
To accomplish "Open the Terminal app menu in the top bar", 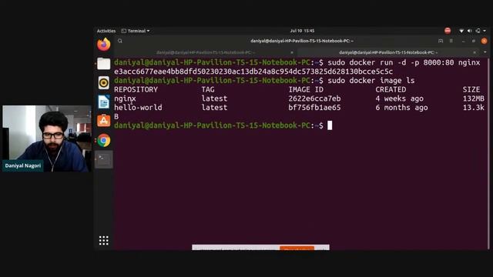I will click(x=136, y=31).
